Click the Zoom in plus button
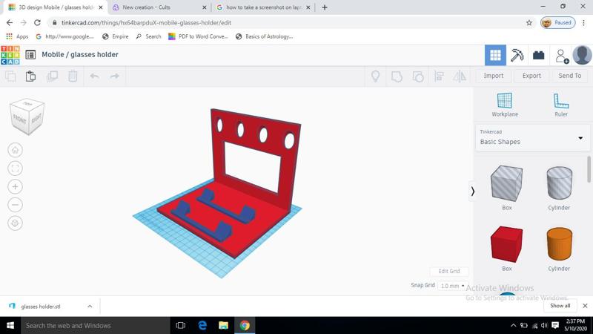 click(15, 186)
